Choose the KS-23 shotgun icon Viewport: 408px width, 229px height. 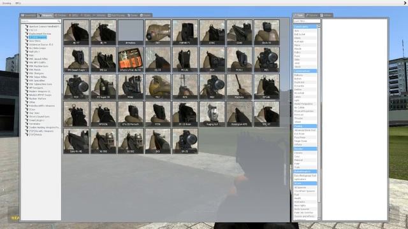coord(157,59)
